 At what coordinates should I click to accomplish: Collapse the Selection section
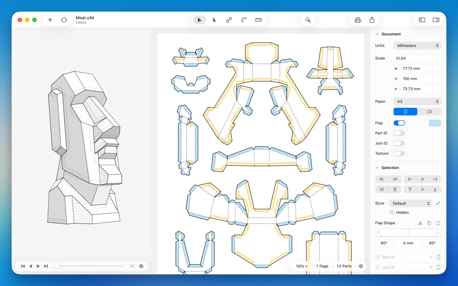coord(377,168)
